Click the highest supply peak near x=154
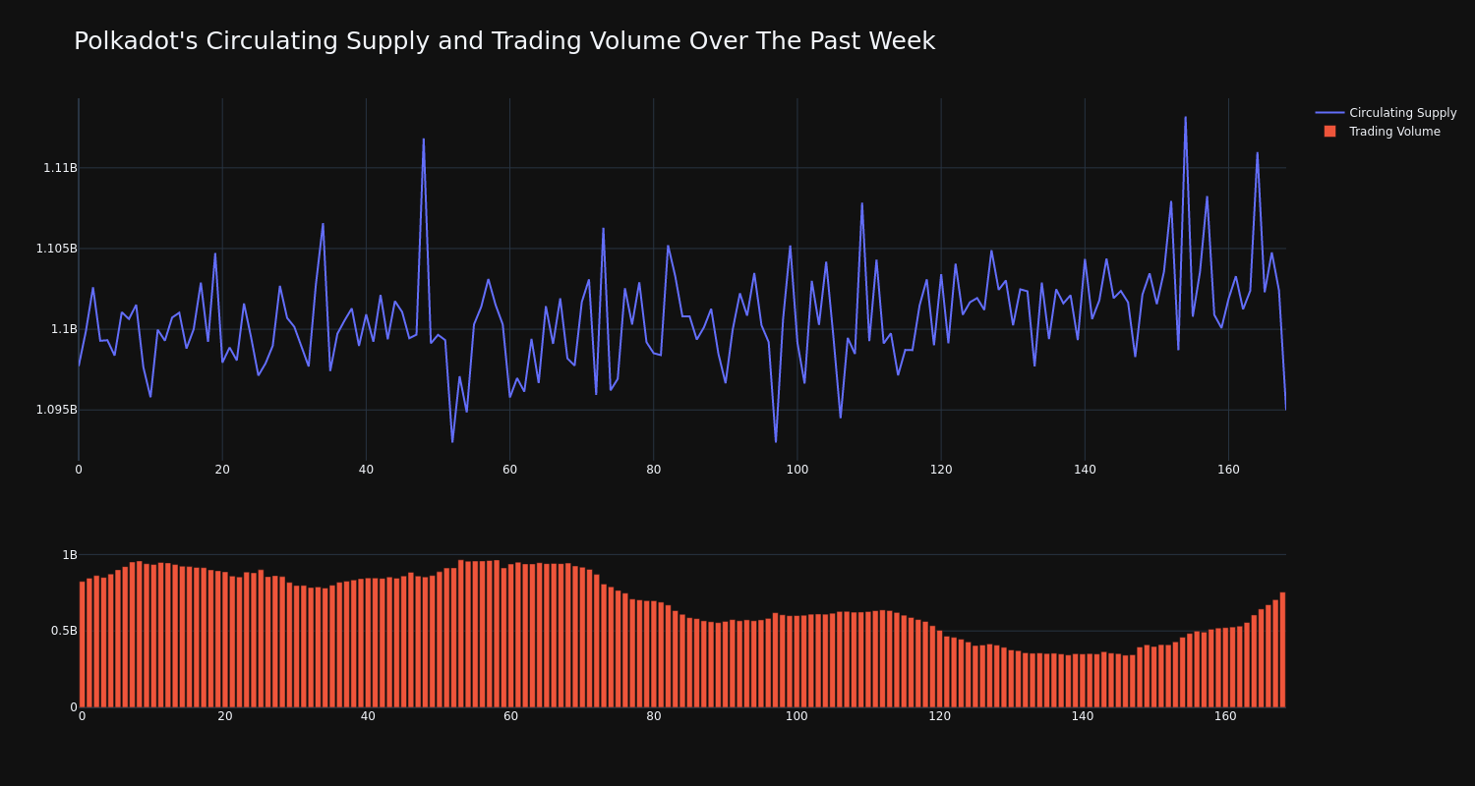Image resolution: width=1475 pixels, height=786 pixels. tap(1185, 118)
